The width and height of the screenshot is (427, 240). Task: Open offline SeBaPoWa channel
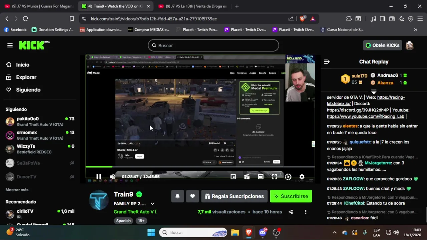40,163
